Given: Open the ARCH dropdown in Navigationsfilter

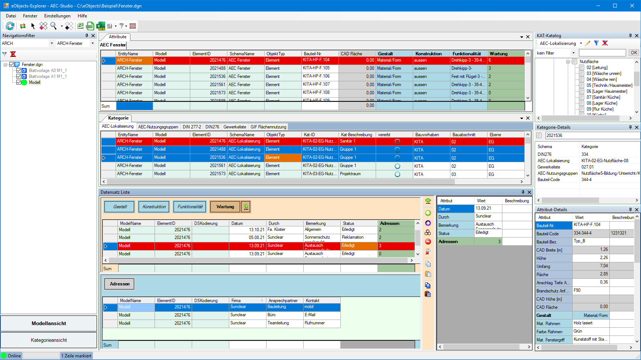Looking at the screenshot, I should click(x=52, y=43).
